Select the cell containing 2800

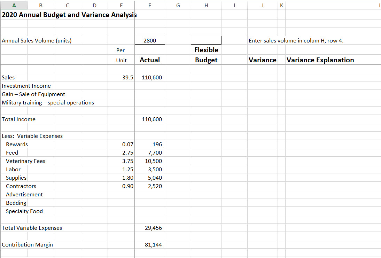[x=150, y=40]
